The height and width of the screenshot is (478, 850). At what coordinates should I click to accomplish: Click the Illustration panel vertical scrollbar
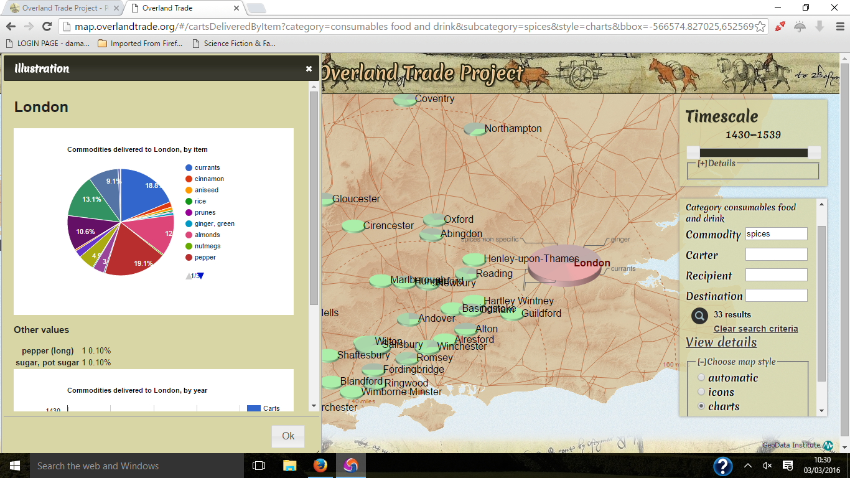click(x=314, y=198)
